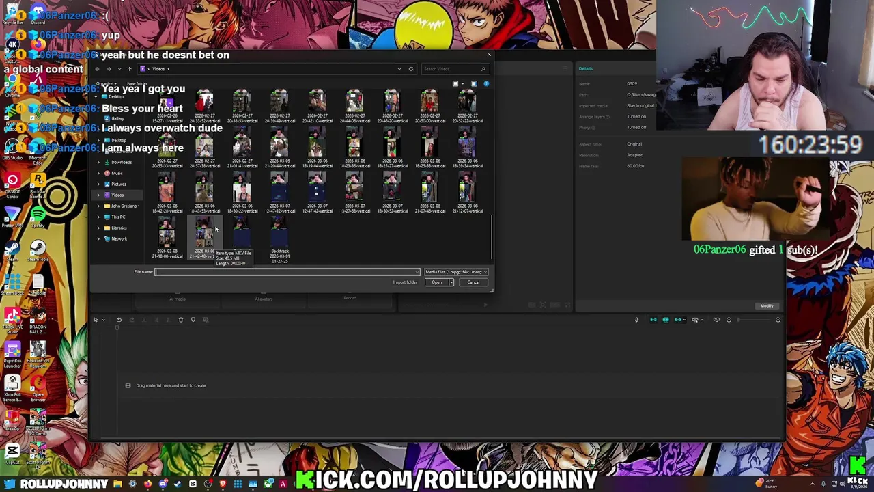Select the Record tab in CapCut
Image resolution: width=874 pixels, height=492 pixels.
(350, 298)
